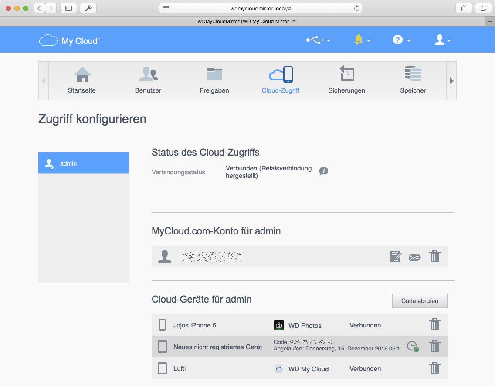495x387 pixels.
Task: Click the WD Photos app icon
Action: (279, 325)
